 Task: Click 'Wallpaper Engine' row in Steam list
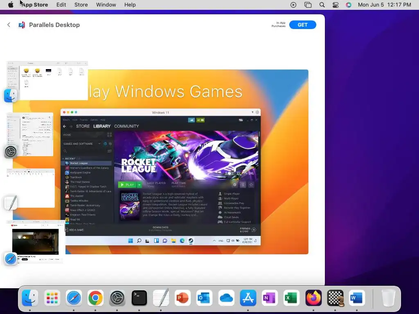point(88,173)
